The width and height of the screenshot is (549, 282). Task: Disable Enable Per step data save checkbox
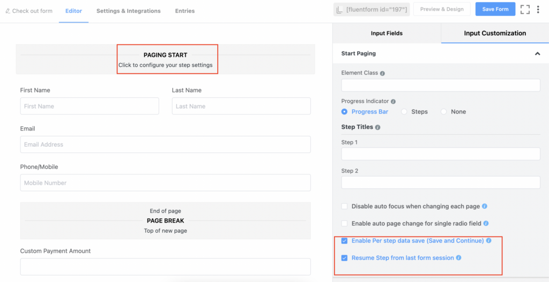(x=344, y=241)
